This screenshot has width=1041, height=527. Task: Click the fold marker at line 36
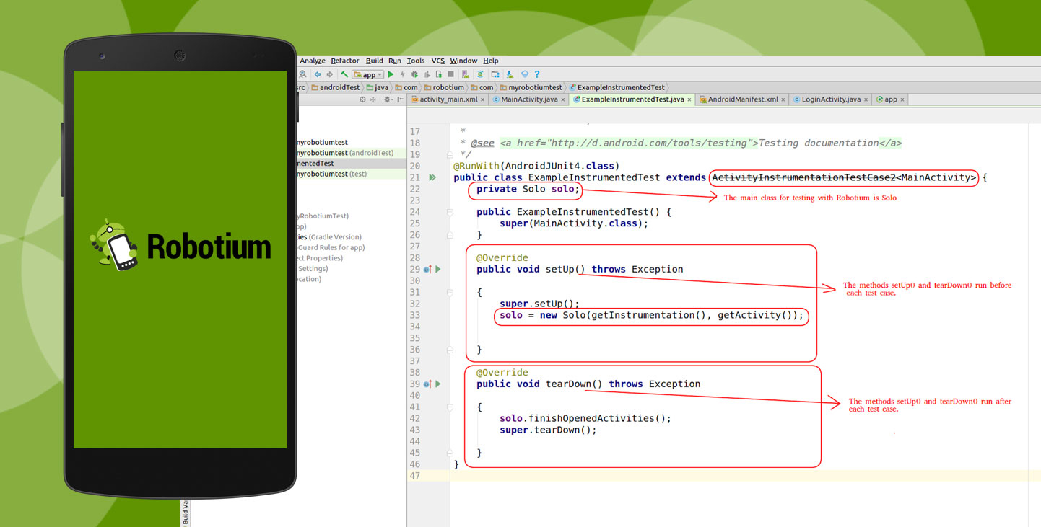coord(449,350)
